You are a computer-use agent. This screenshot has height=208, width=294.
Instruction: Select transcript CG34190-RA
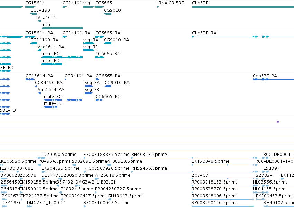tap(45, 40)
